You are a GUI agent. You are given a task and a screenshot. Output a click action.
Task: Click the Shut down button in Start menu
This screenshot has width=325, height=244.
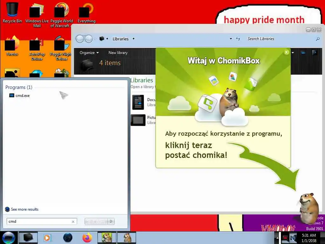(96, 221)
